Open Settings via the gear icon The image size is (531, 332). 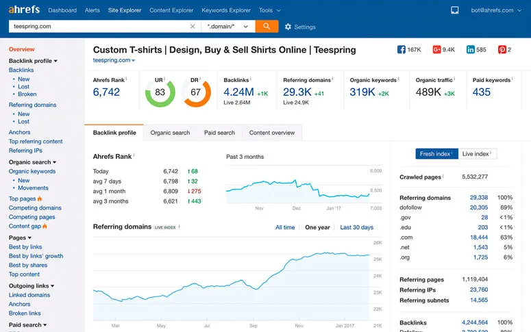(288, 27)
